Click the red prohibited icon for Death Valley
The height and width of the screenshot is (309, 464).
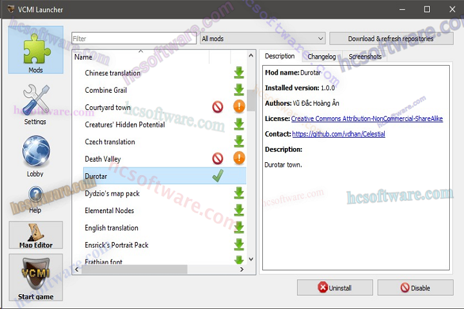coord(218,158)
